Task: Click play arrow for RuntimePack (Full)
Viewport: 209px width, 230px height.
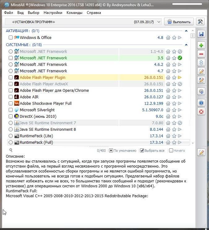Action: (180, 142)
